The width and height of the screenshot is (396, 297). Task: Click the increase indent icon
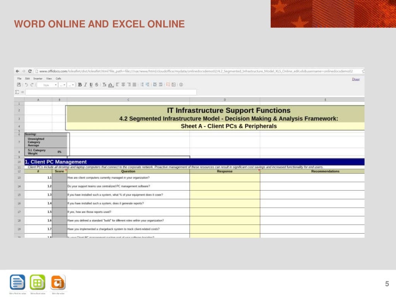[155, 85]
